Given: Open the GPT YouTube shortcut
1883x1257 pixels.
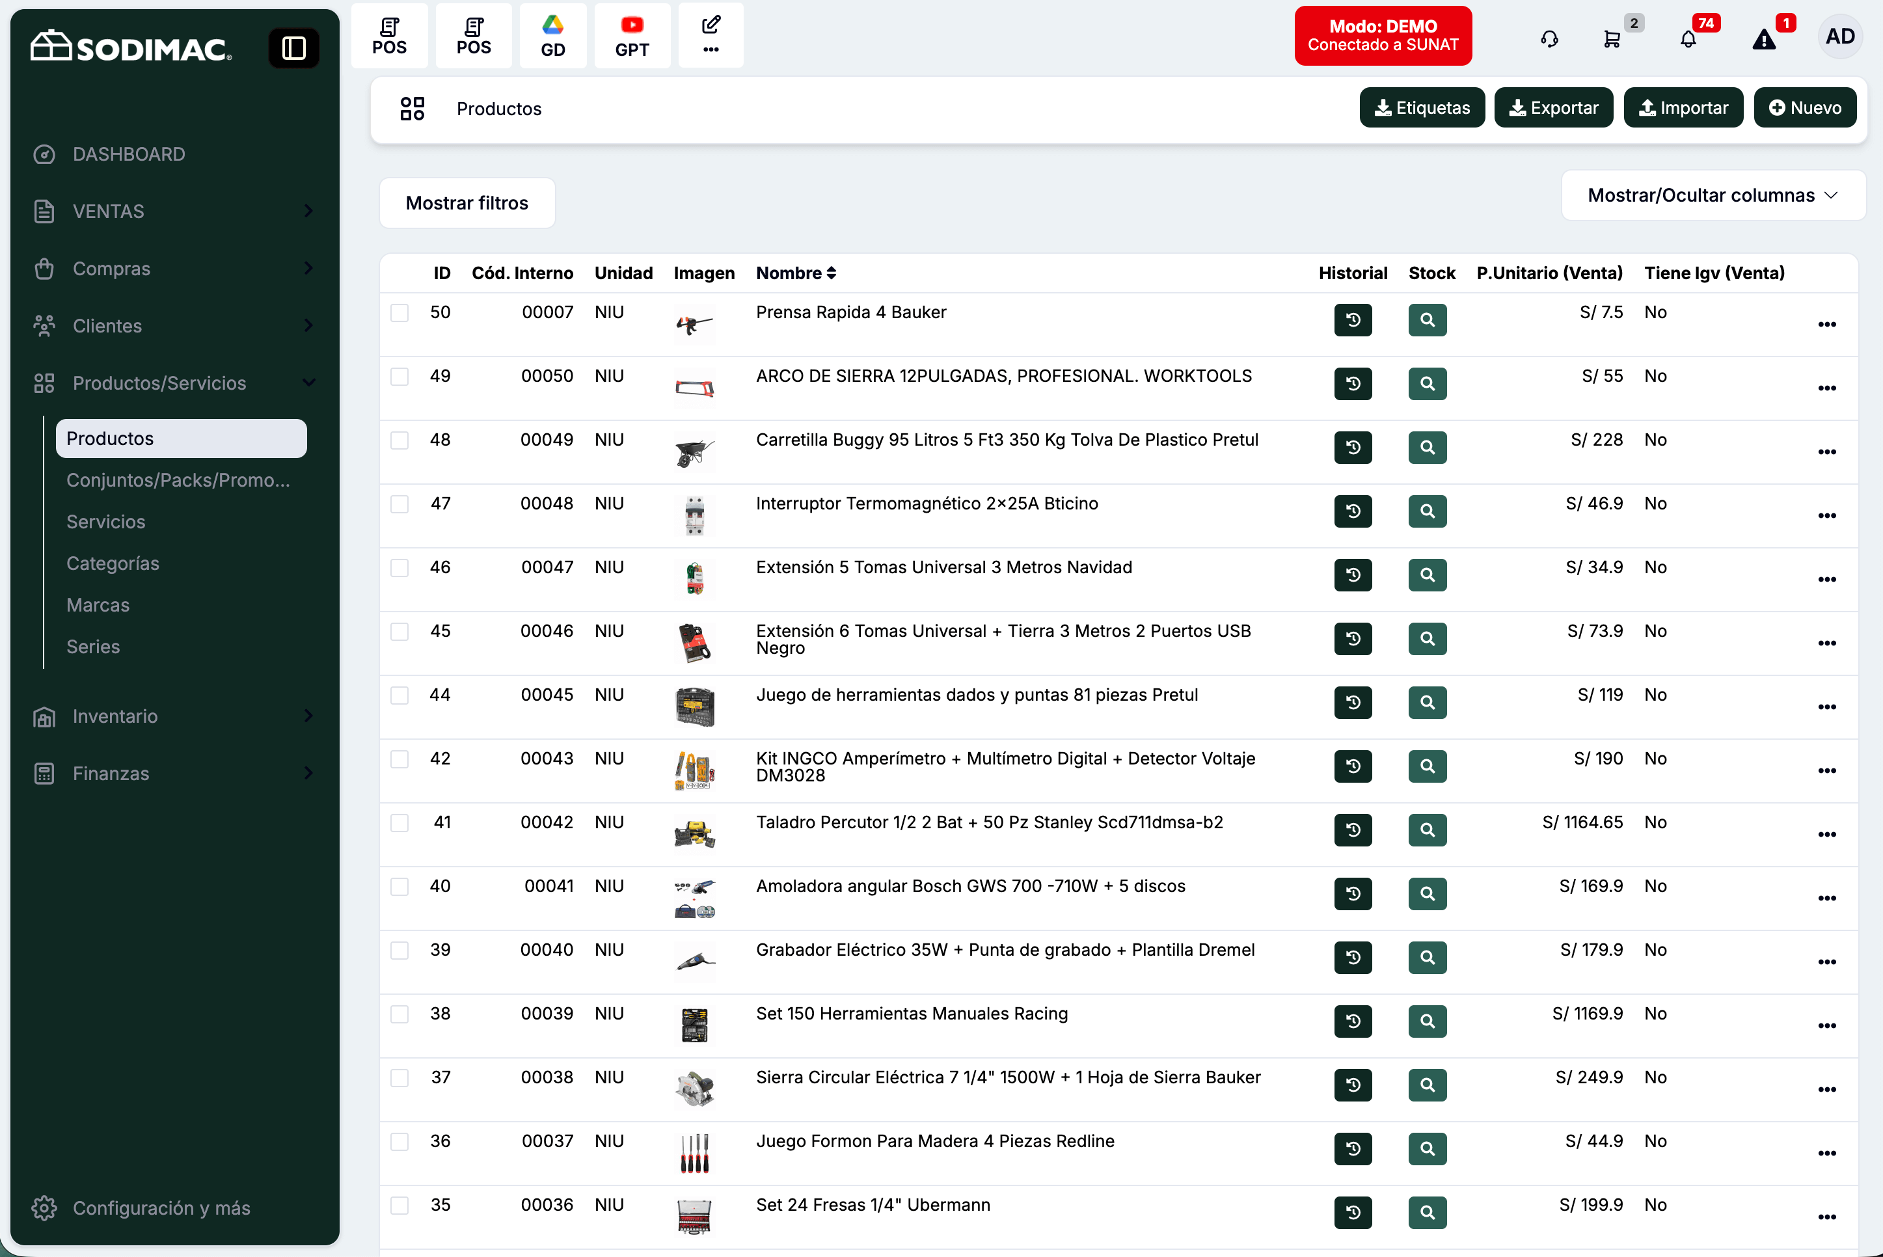Looking at the screenshot, I should pos(632,36).
